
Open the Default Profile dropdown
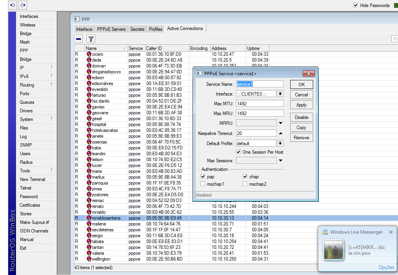[x=280, y=144]
